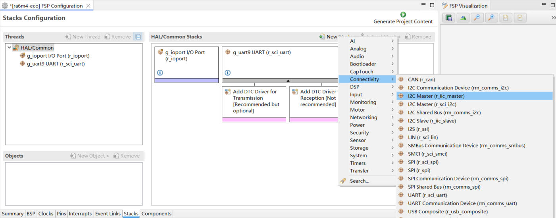Click the flip/mirror icon in FSP Visualization
556x218 pixels.
click(463, 18)
